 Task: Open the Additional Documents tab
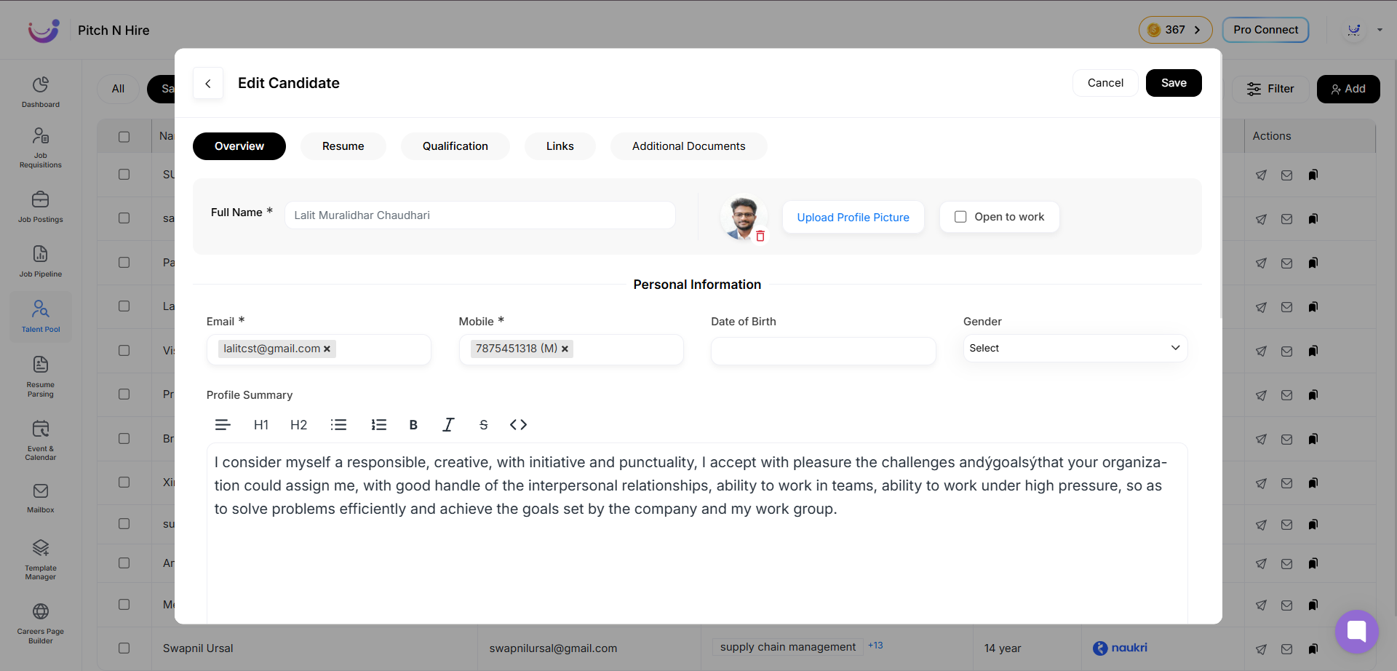tap(689, 146)
